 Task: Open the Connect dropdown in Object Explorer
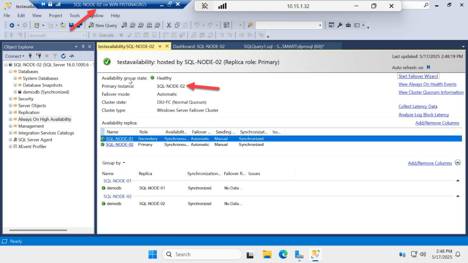click(x=15, y=56)
